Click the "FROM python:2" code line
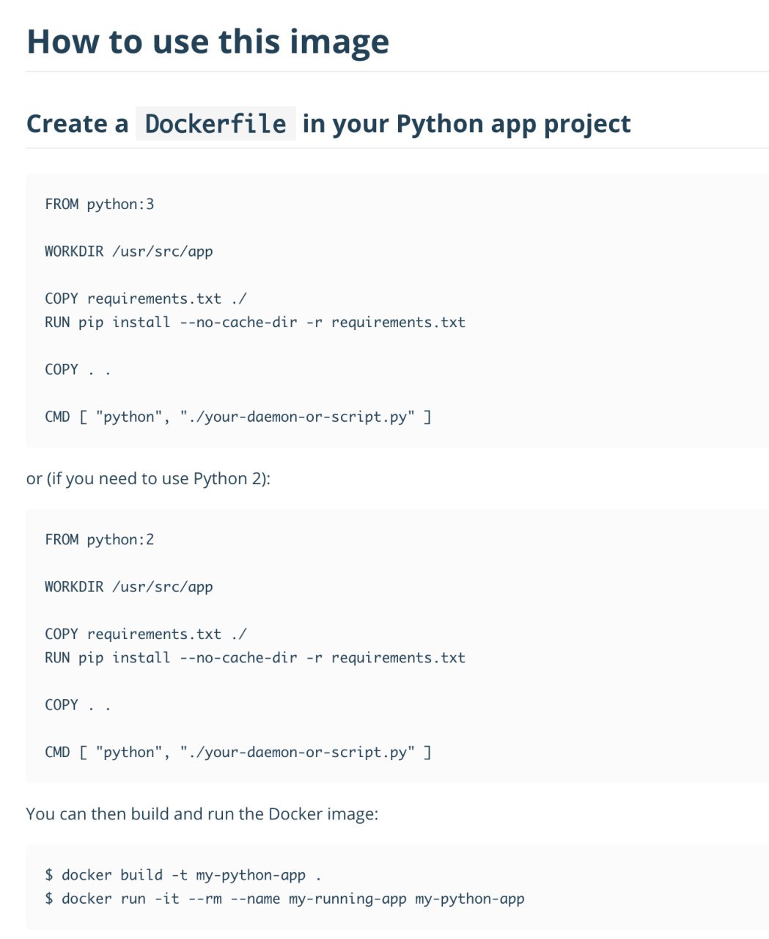This screenshot has height=939, width=769. click(x=100, y=539)
